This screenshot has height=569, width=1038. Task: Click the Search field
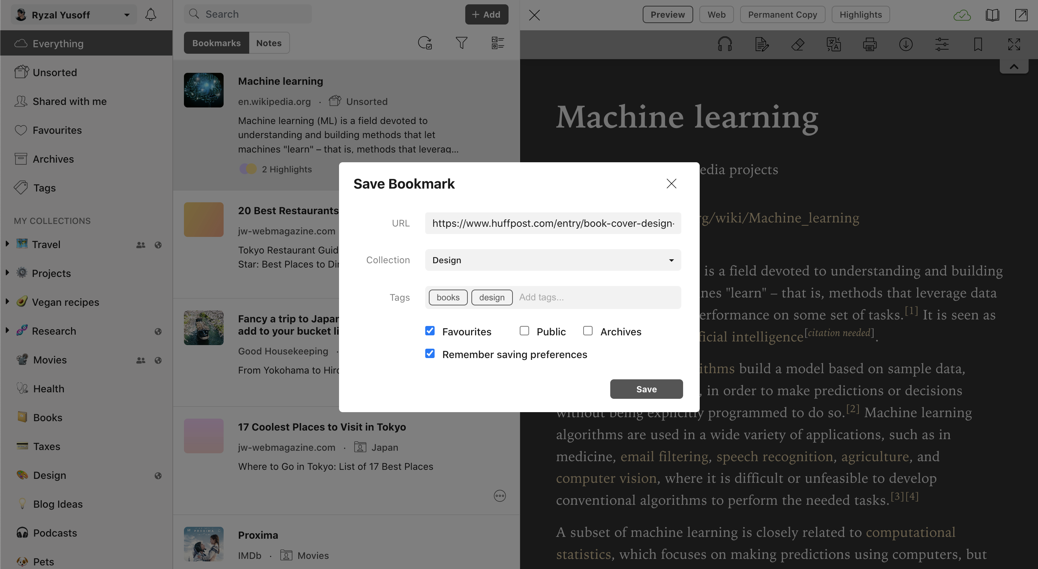click(248, 14)
